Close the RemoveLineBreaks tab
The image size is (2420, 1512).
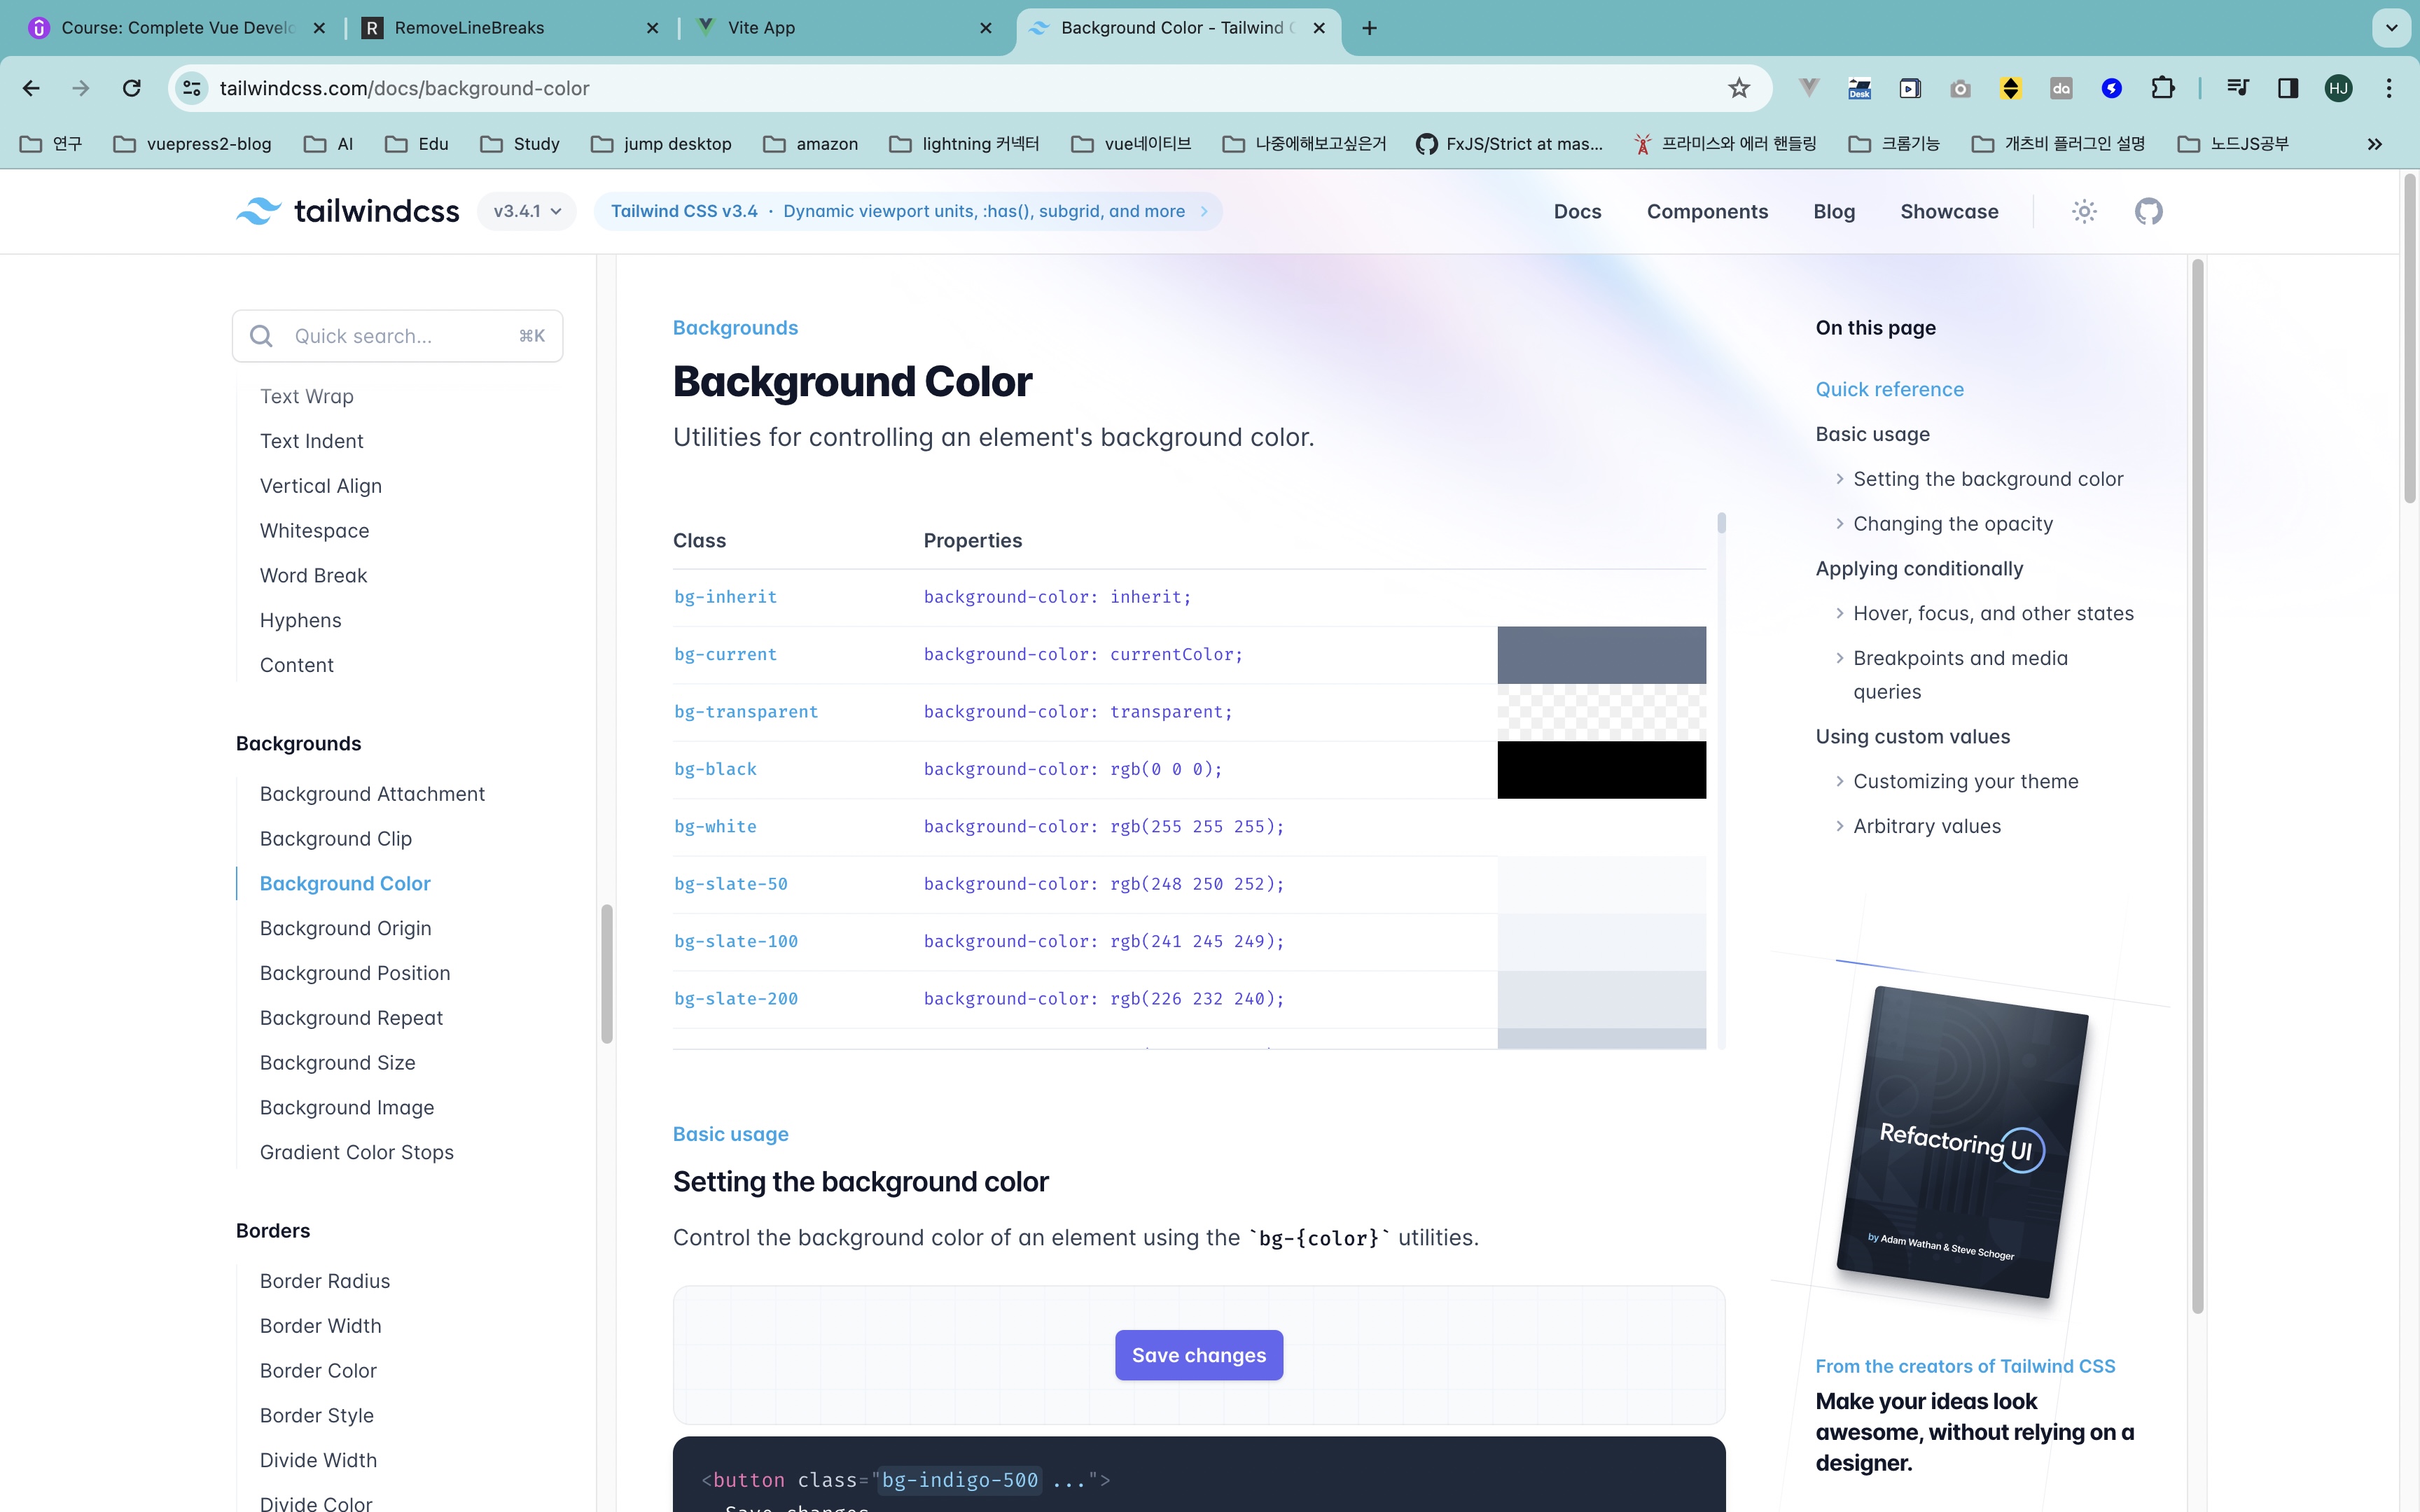click(x=652, y=28)
